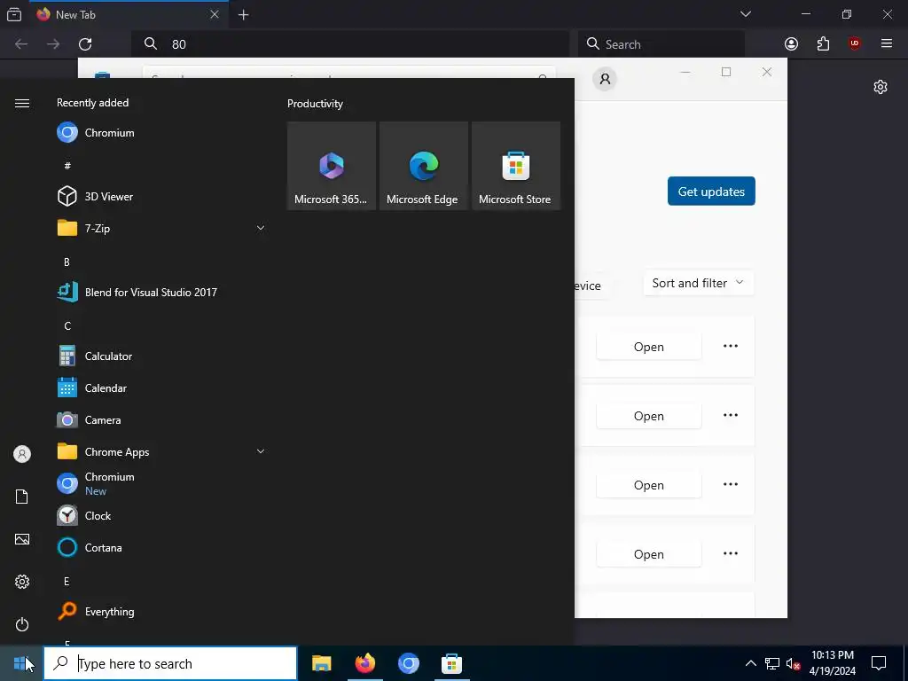Click the muted volume tray icon

[x=794, y=663]
